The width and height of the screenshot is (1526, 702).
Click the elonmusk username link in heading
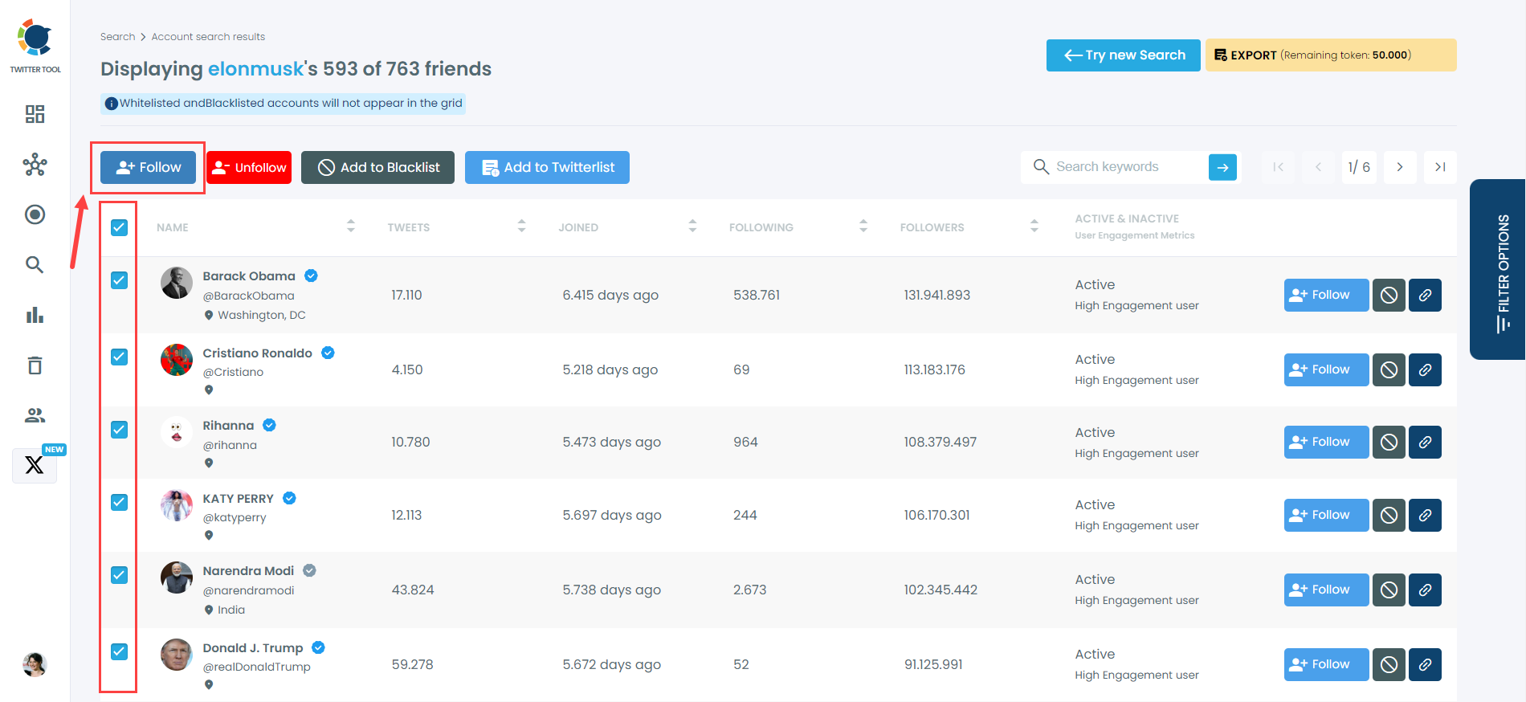pyautogui.click(x=256, y=69)
